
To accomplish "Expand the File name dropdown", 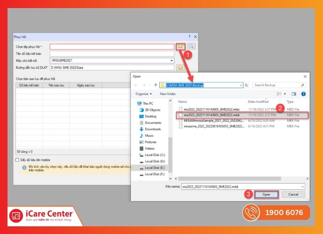I will [302, 187].
